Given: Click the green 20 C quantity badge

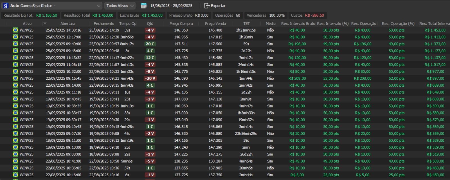Looking at the screenshot, I should (150, 44).
